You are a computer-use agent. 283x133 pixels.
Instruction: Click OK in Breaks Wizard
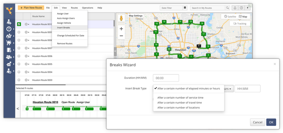pyautogui.click(x=271, y=122)
